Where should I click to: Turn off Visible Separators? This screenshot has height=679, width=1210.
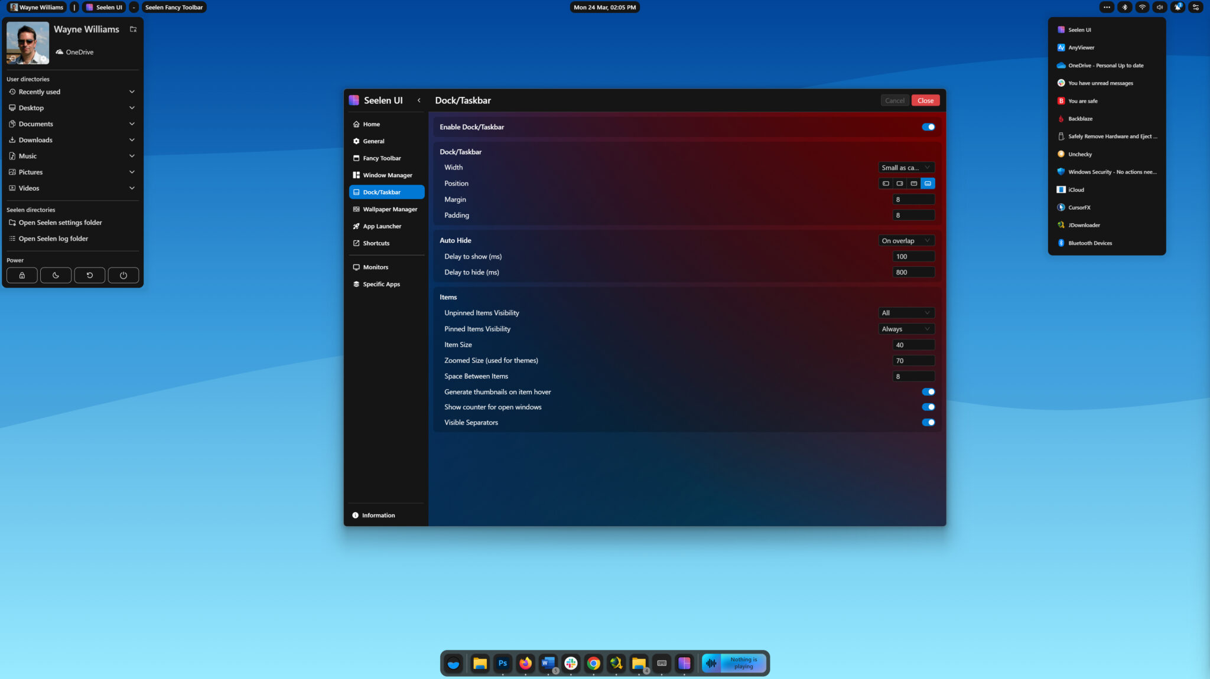928,422
